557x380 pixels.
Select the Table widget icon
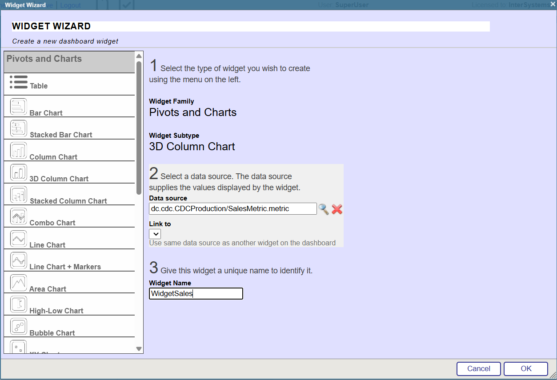18,82
